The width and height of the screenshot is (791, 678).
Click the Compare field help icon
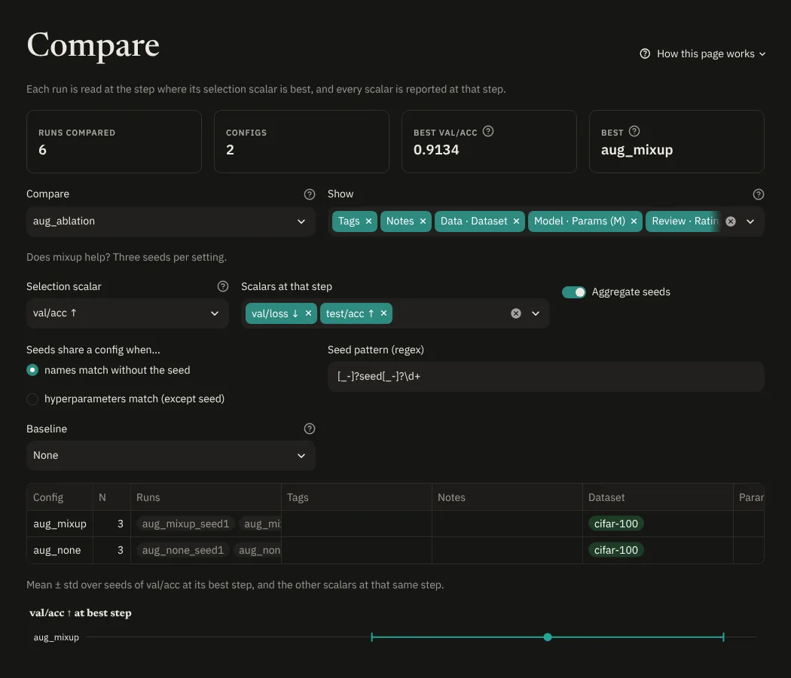coord(309,194)
